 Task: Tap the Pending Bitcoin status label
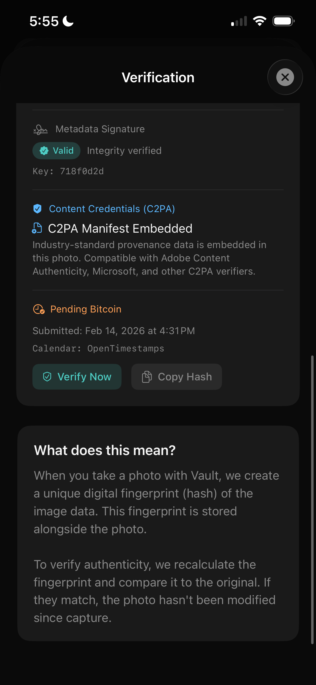pyautogui.click(x=86, y=309)
